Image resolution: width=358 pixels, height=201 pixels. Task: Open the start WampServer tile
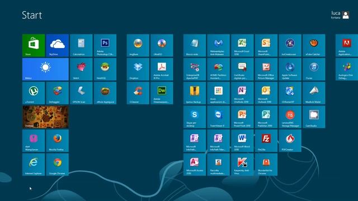click(x=34, y=141)
